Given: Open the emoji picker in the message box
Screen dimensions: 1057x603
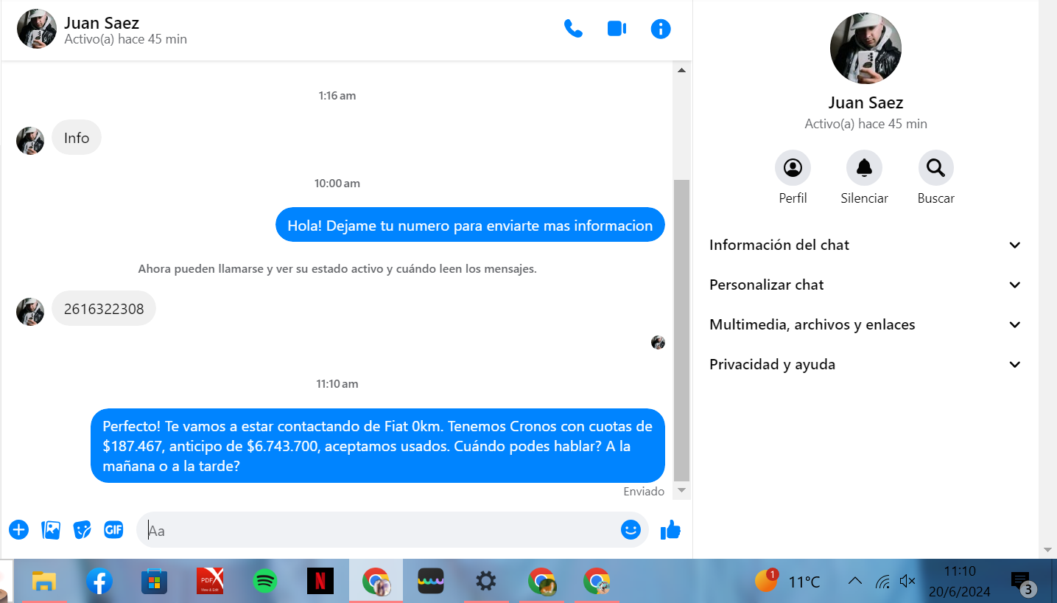Looking at the screenshot, I should pos(631,529).
